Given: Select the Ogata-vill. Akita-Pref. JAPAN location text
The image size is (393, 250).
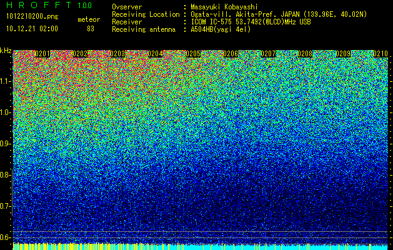Looking at the screenshot, I should pyautogui.click(x=279, y=14).
